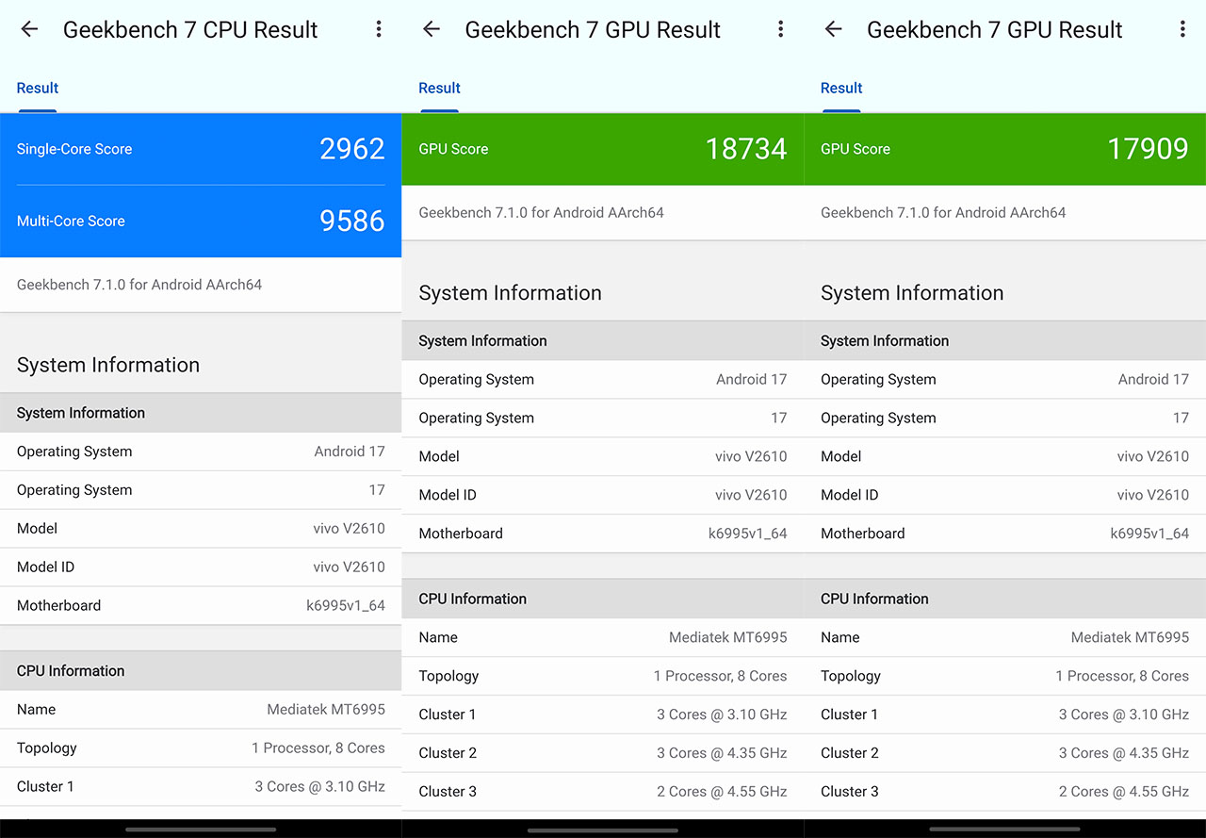Tap back arrow on the 17909 GPU Result screen
Screen dimensions: 1206x838
tap(834, 29)
